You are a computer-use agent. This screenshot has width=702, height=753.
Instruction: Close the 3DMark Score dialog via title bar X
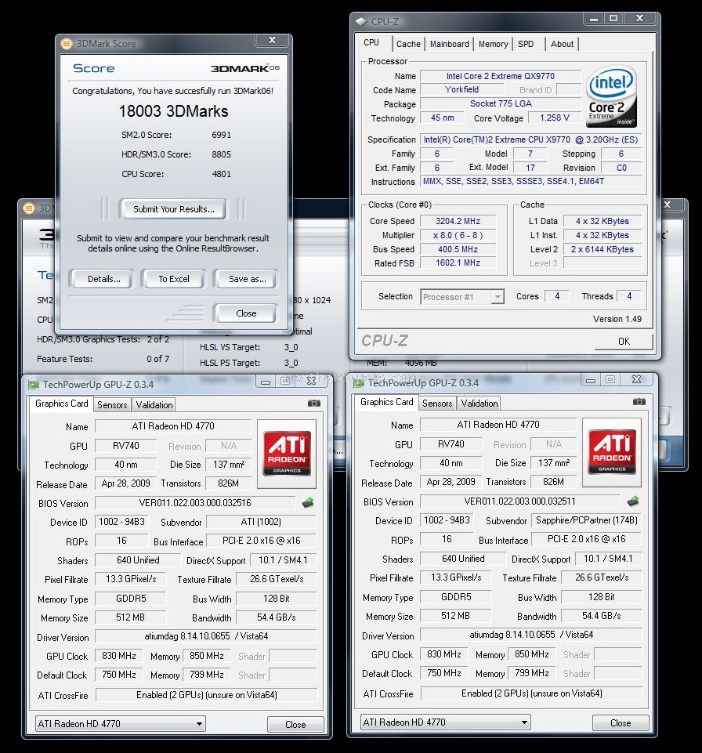[x=272, y=40]
